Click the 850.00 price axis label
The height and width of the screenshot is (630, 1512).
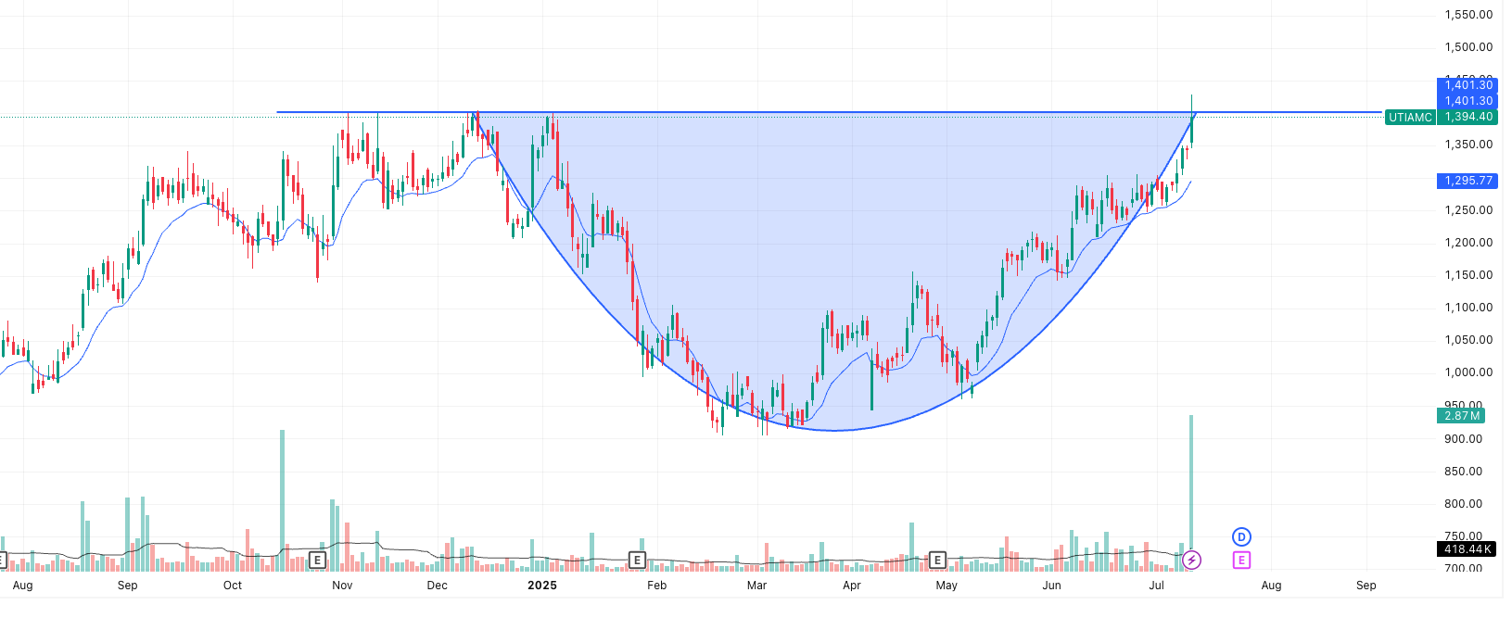1463,472
